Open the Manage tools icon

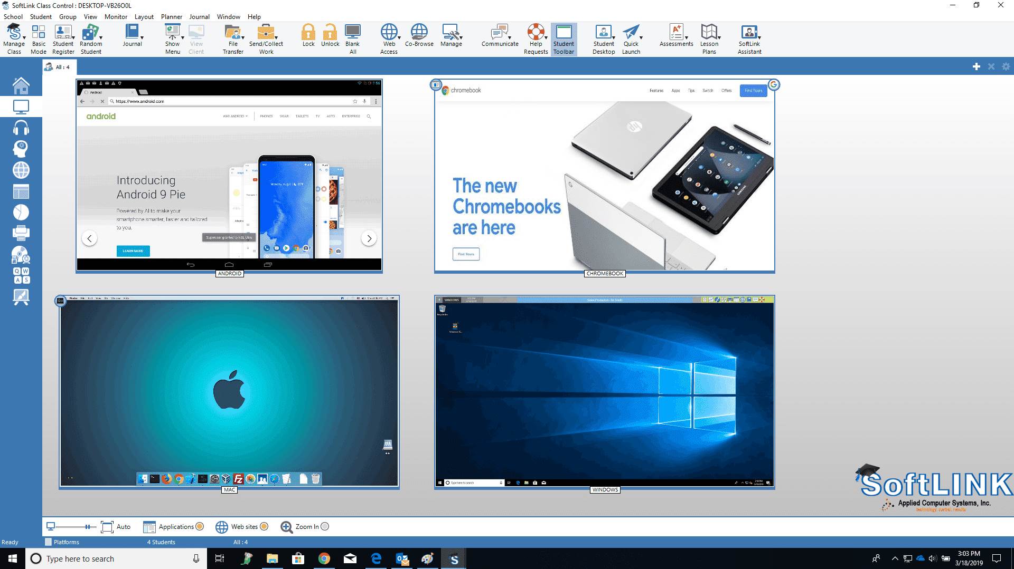point(451,36)
